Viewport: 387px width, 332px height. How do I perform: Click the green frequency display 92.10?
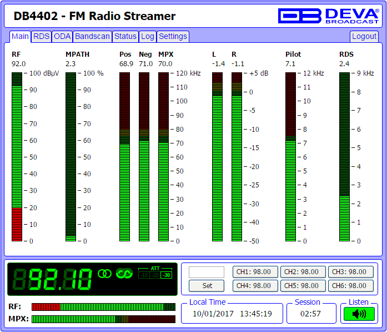52,279
